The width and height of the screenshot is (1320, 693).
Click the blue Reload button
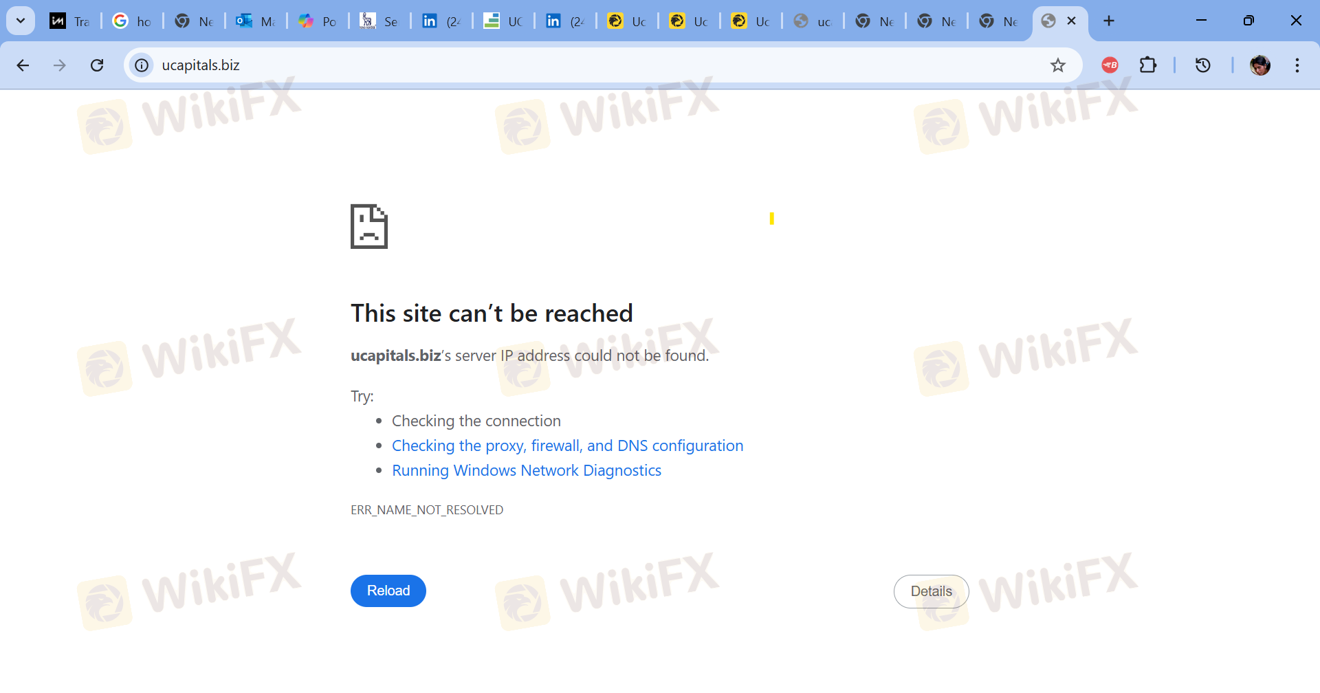click(x=388, y=591)
